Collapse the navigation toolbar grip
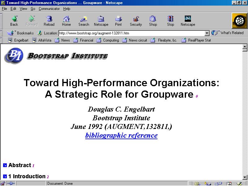248x186 pixels. (x=1, y=21)
